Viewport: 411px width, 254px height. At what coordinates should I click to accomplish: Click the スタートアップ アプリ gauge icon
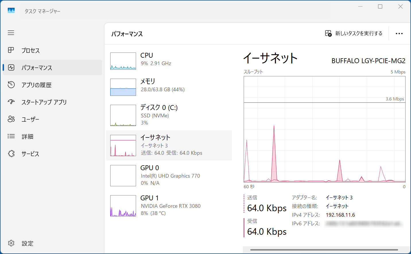coord(11,102)
